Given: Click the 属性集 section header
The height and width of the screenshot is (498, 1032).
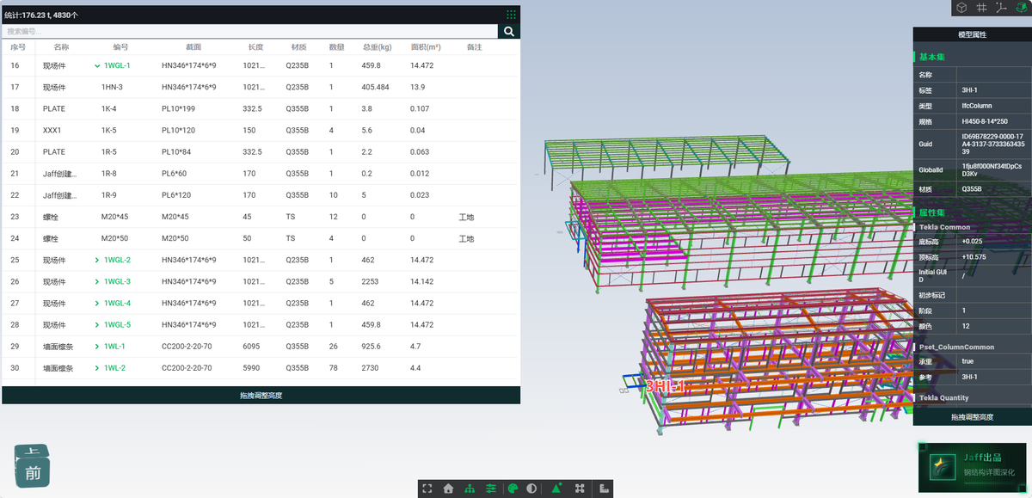Looking at the screenshot, I should pos(931,212).
